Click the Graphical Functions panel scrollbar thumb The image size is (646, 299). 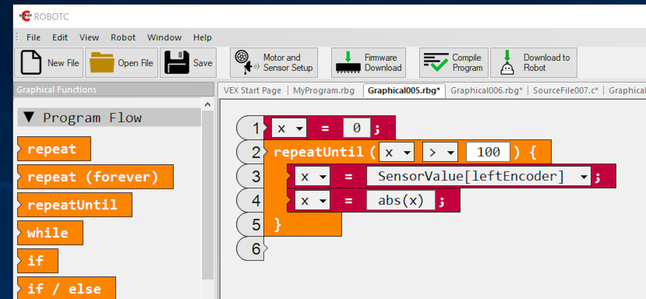coord(207,195)
